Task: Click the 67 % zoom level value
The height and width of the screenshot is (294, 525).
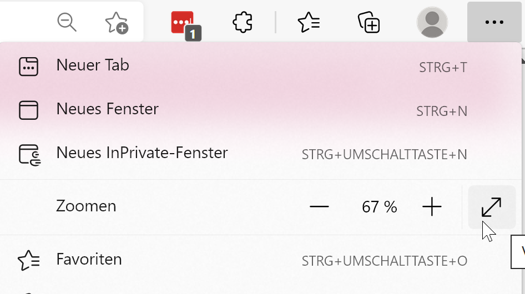Action: pos(379,207)
